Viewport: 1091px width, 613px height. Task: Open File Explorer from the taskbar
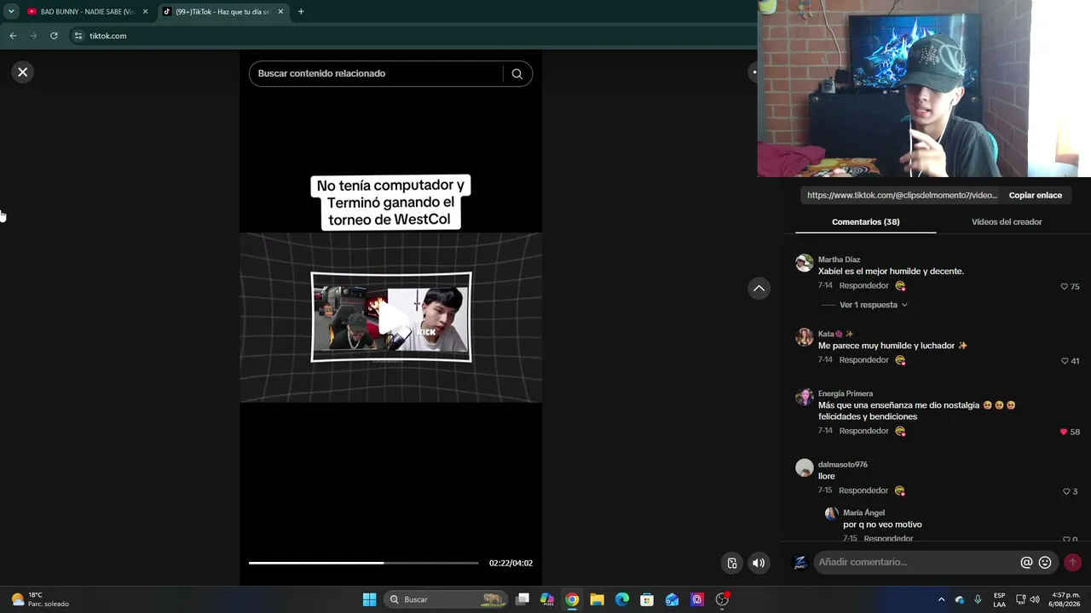click(x=597, y=599)
